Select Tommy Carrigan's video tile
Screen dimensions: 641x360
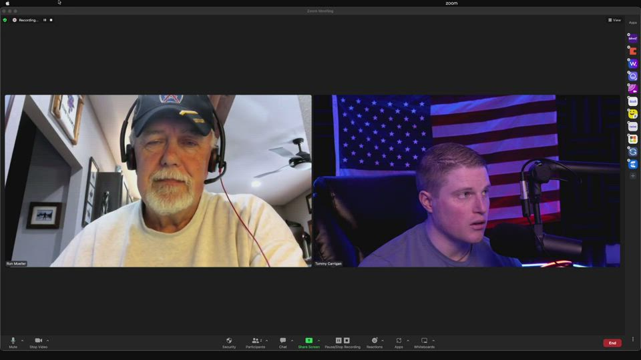(x=467, y=181)
